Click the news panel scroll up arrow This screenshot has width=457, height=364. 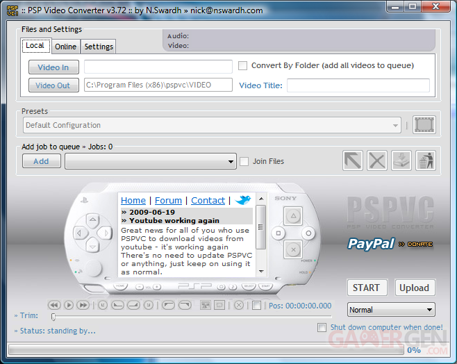point(261,199)
